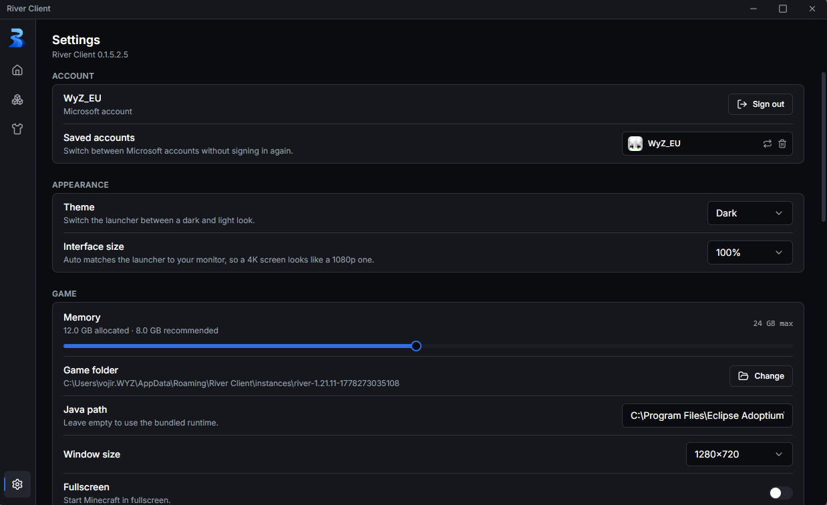Click the Memory slider handle
Image resolution: width=827 pixels, height=505 pixels.
click(416, 346)
